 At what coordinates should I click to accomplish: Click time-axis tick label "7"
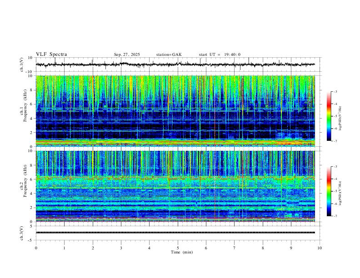click(x=235, y=248)
